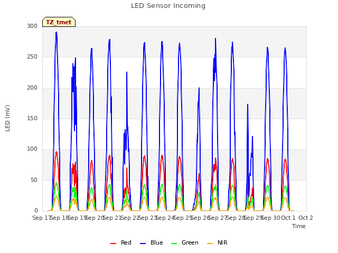The width and height of the screenshot is (338, 253).
Task: Toggle the Blue series in legend
Action: [152, 242]
